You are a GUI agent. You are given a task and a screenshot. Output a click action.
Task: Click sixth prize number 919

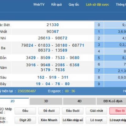(53, 77)
